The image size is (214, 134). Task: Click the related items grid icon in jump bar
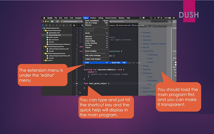(74, 25)
